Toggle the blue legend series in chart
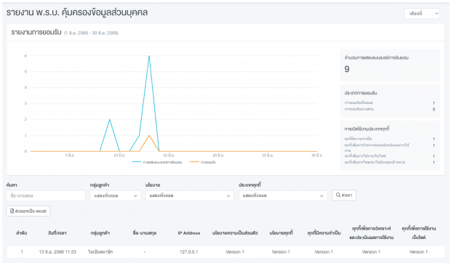The image size is (451, 263). (x=156, y=162)
